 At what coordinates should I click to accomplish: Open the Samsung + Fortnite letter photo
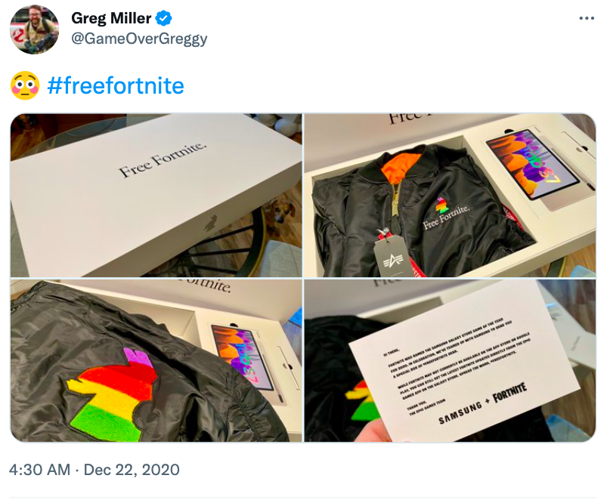(450, 361)
